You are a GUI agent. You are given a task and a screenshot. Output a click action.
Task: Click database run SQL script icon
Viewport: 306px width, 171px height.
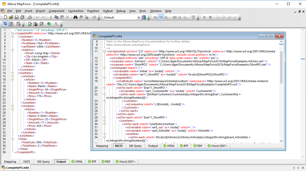point(56,24)
